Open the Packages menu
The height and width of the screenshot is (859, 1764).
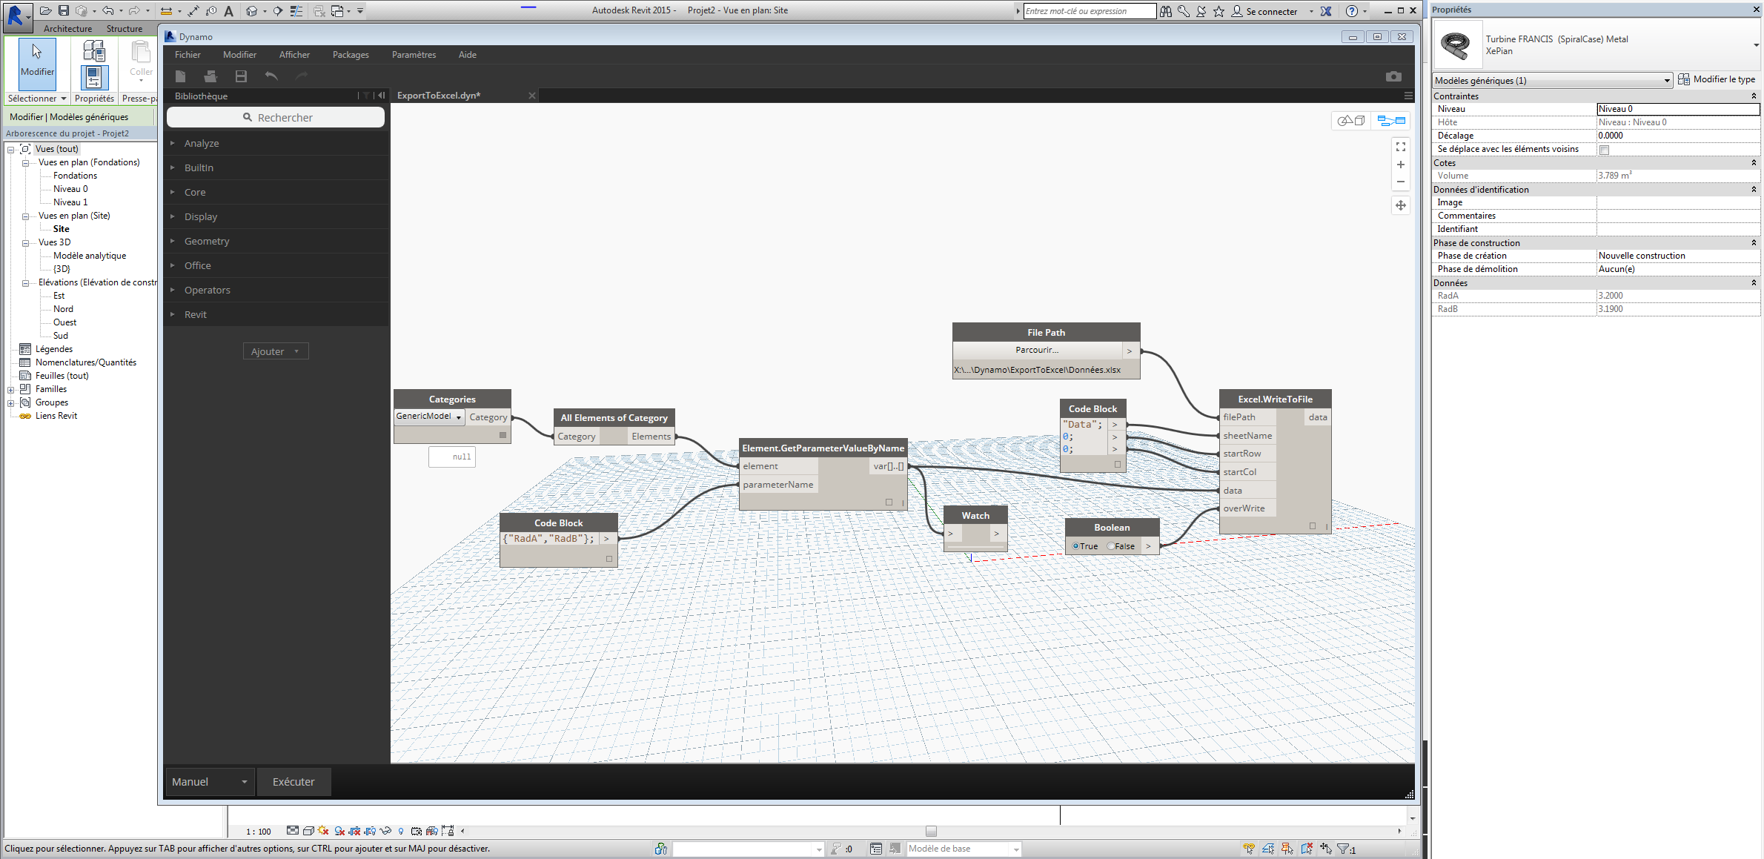pyautogui.click(x=351, y=55)
